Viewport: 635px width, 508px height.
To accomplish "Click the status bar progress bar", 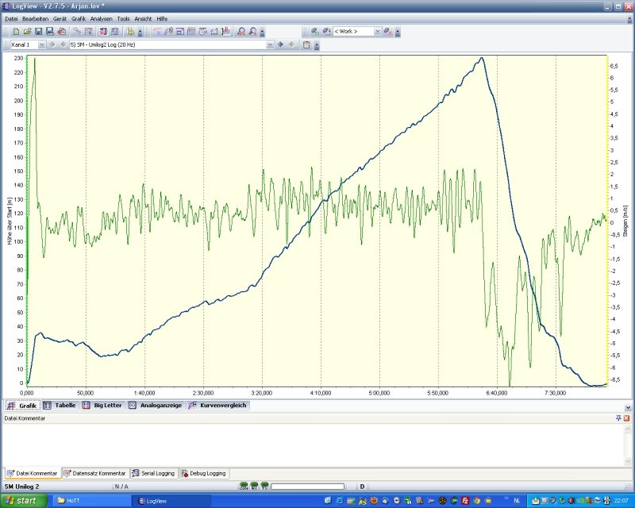I will (307, 487).
